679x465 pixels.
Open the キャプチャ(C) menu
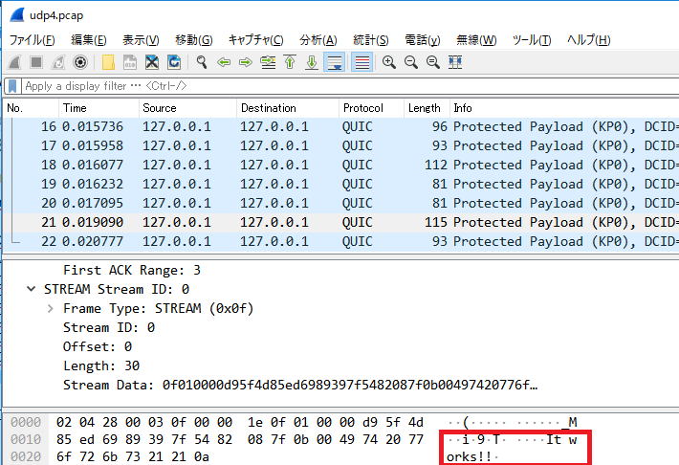(x=256, y=40)
